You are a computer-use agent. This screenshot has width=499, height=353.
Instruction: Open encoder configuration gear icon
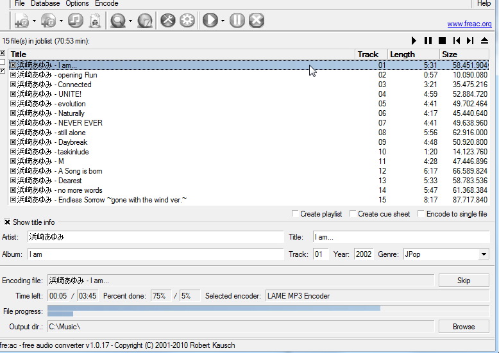click(187, 21)
